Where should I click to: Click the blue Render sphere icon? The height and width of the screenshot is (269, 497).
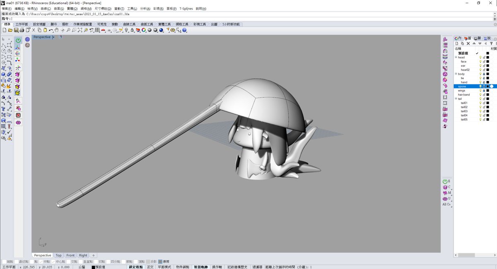[161, 30]
